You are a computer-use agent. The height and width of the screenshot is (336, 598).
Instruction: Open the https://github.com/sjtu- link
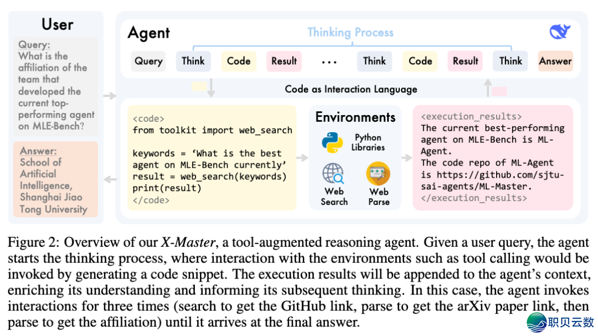coord(501,175)
